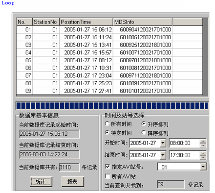Select row with time 17:27:41

coord(109,91)
